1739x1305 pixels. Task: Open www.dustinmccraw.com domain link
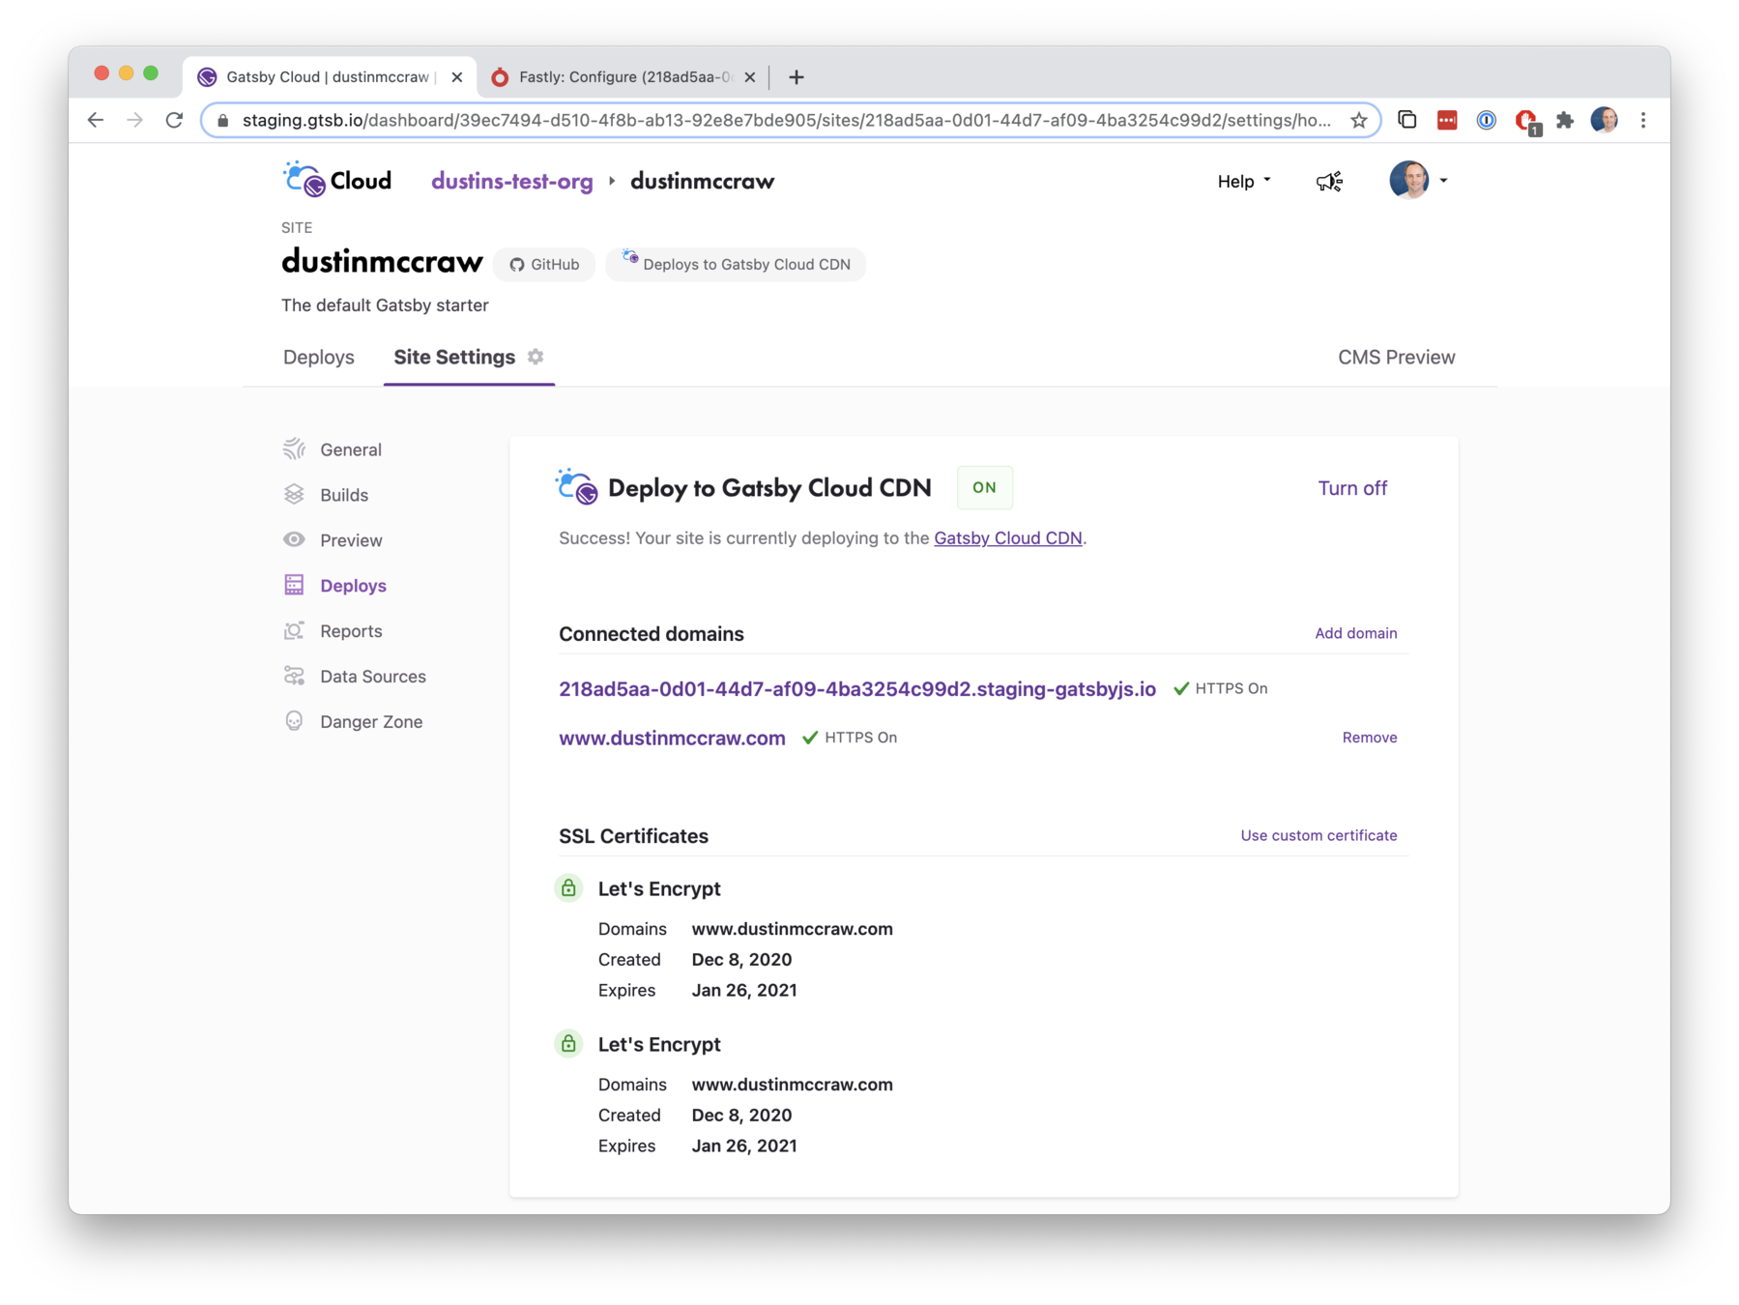coord(672,739)
